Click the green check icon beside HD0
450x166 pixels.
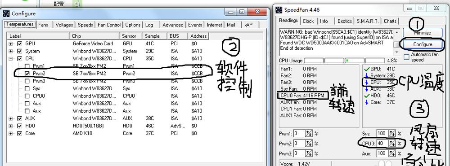coord(366,96)
